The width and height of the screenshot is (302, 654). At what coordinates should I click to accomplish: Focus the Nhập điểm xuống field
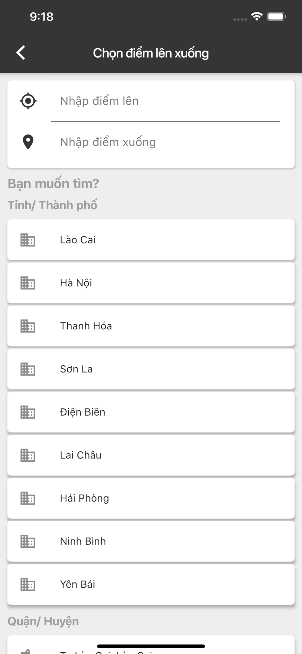[166, 142]
